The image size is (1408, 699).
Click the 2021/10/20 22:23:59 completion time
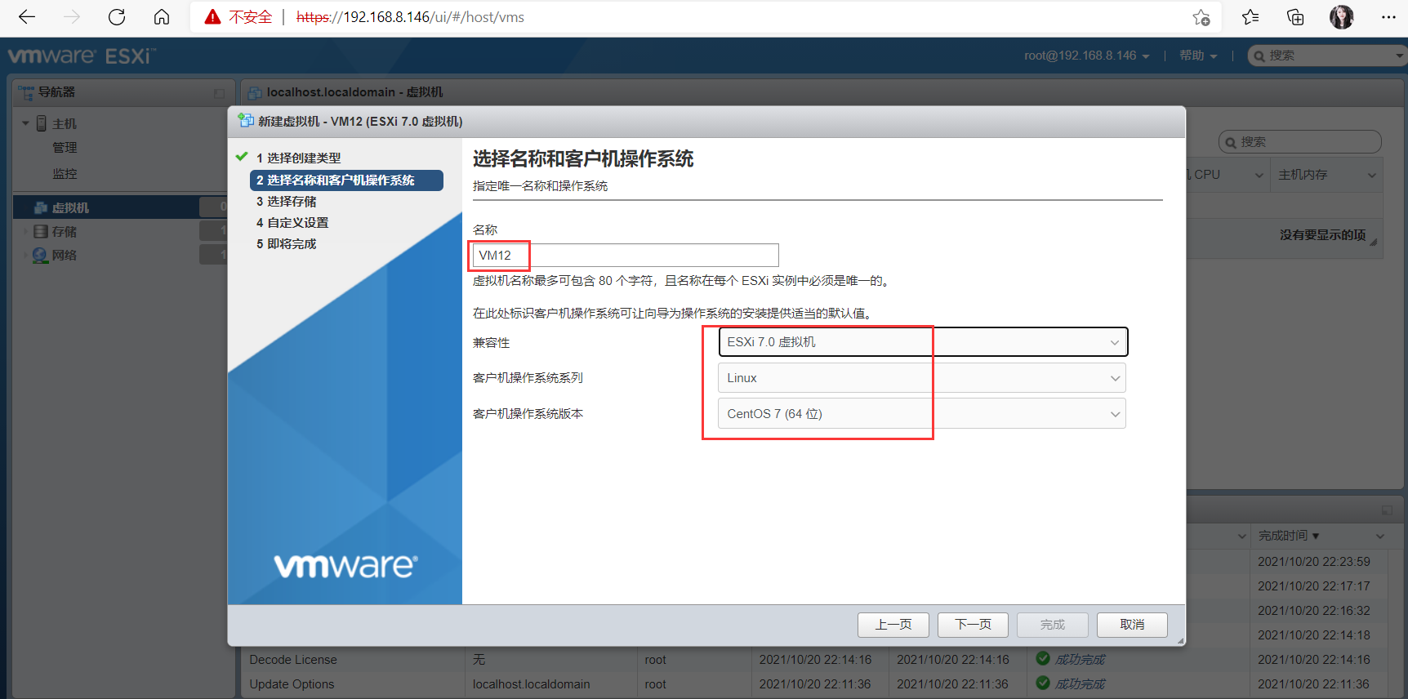point(1314,562)
